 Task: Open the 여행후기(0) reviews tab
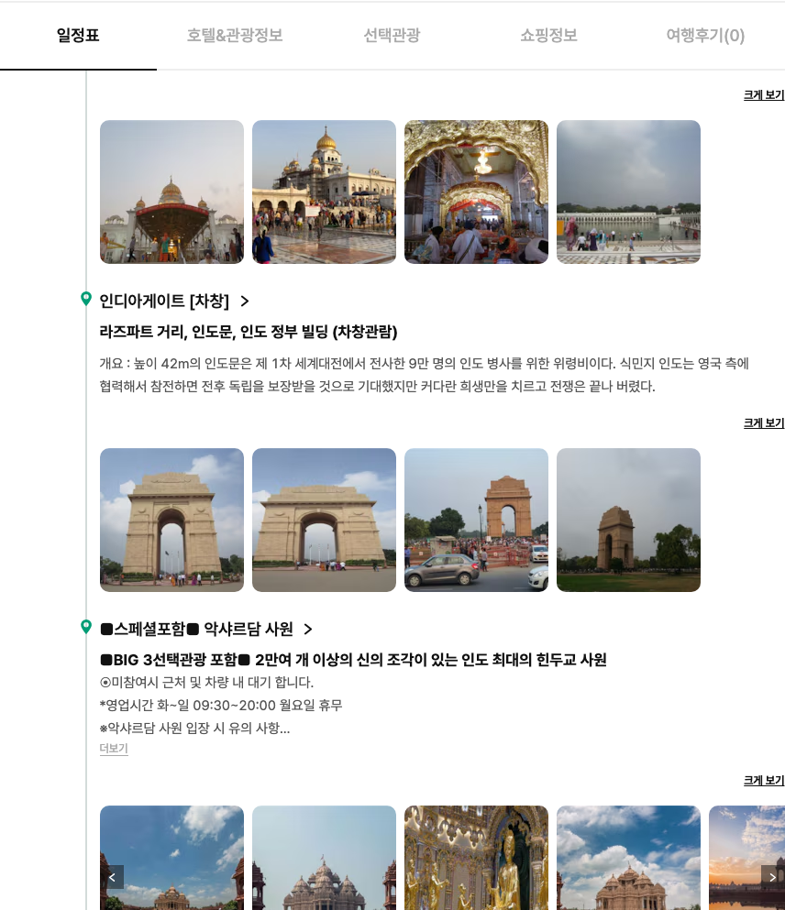pyautogui.click(x=705, y=36)
